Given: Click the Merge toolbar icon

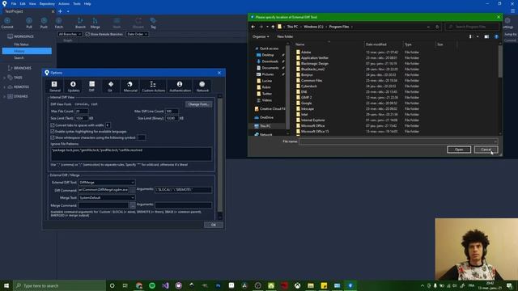Looking at the screenshot, I should (96, 23).
